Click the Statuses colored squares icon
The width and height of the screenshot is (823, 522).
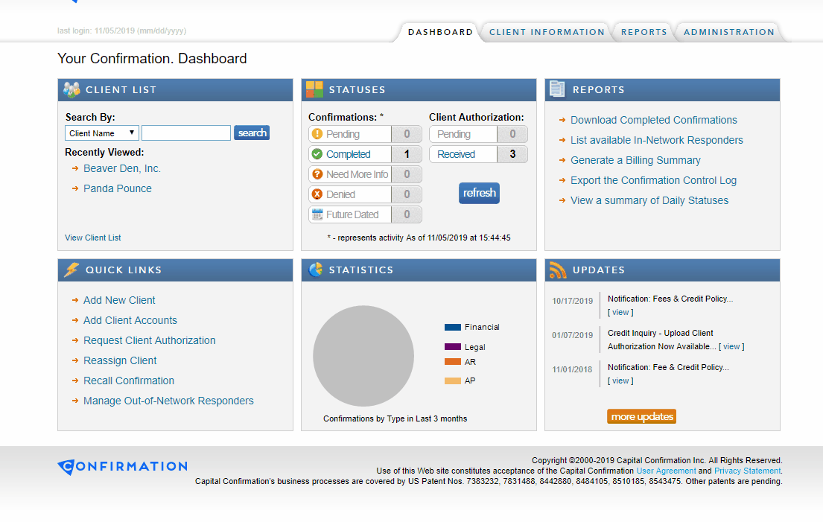314,89
